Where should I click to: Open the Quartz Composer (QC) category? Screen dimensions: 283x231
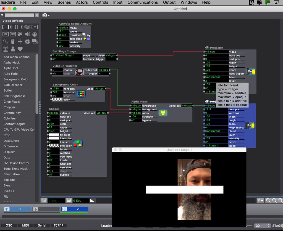tap(13, 34)
